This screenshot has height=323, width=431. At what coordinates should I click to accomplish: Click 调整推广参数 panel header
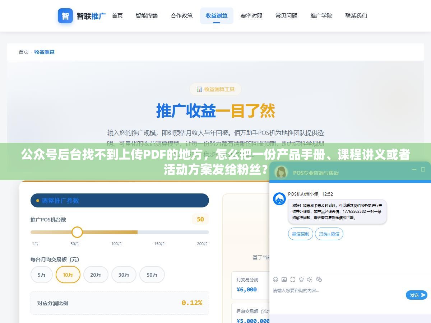click(120, 201)
